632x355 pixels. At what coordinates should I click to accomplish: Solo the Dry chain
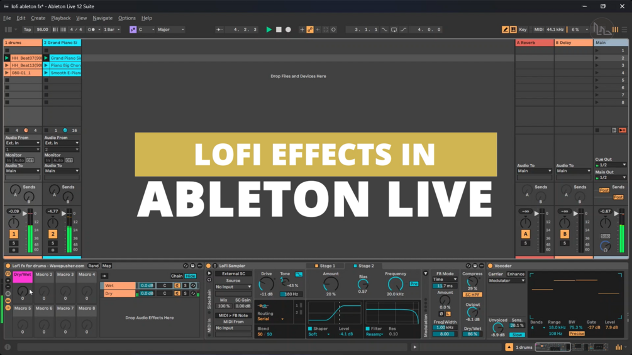coord(186,293)
